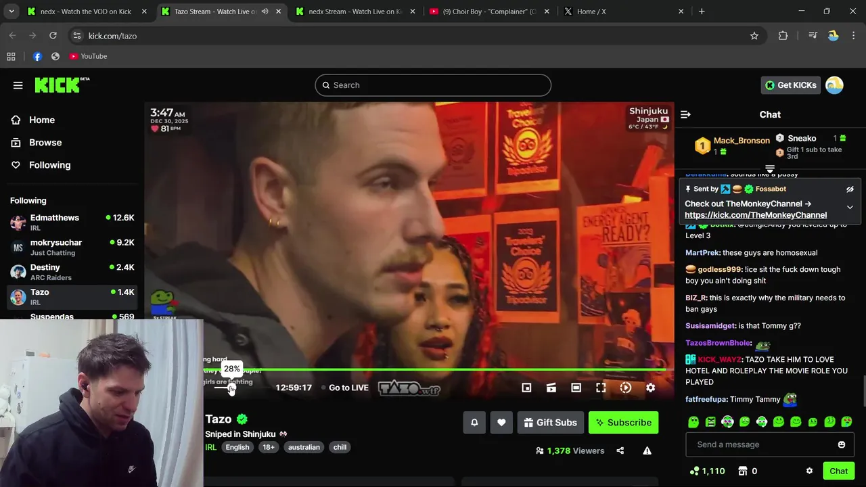Open browser extensions menu
The width and height of the screenshot is (866, 487).
[x=783, y=36]
